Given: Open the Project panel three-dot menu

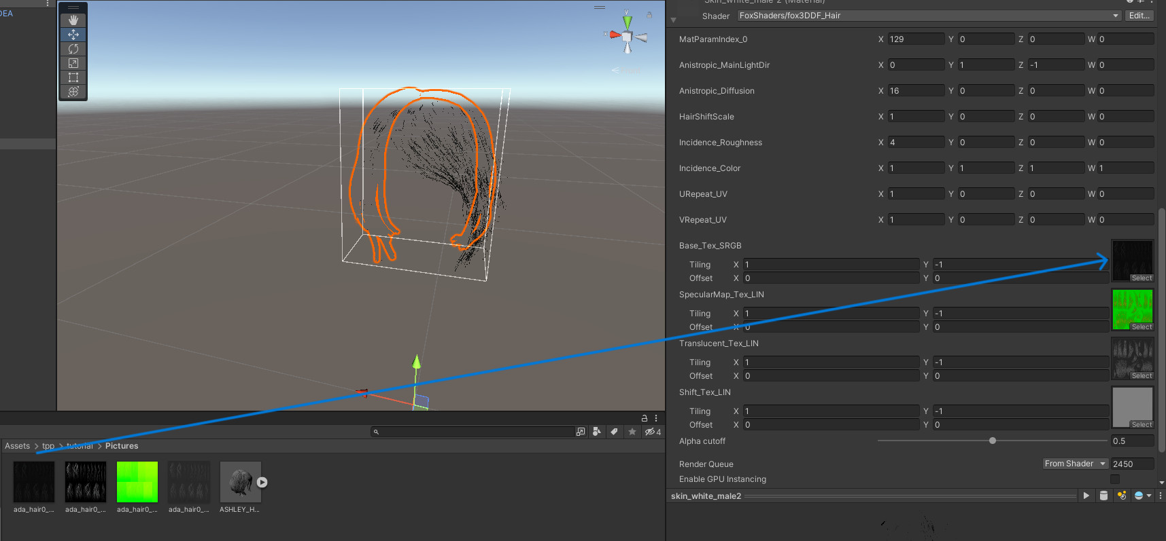Looking at the screenshot, I should [656, 418].
